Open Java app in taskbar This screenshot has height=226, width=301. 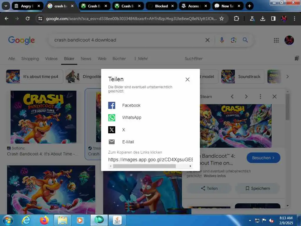click(117, 220)
